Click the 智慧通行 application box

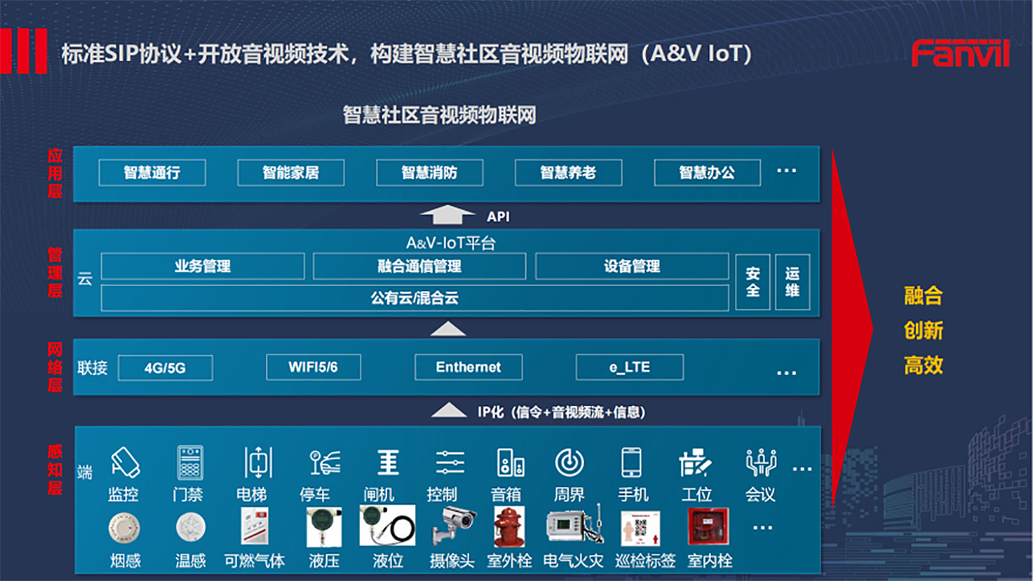152,173
